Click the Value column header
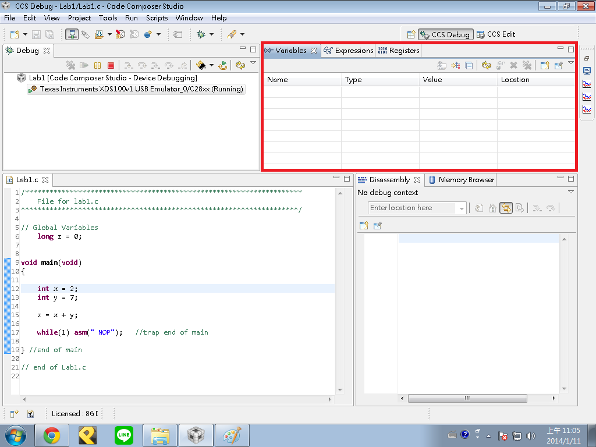The height and width of the screenshot is (447, 596). click(432, 80)
